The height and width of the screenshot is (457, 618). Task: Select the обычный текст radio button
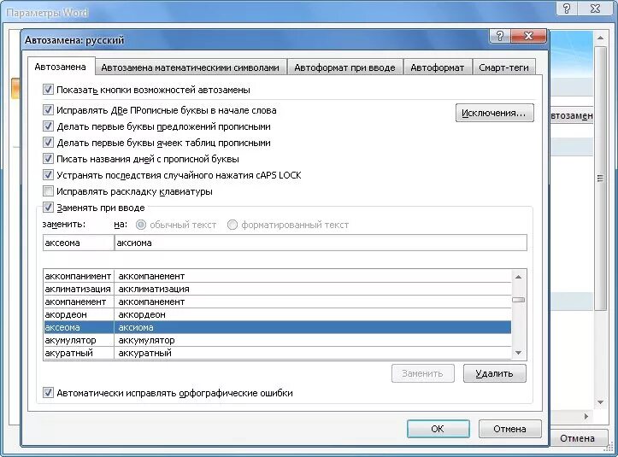141,225
